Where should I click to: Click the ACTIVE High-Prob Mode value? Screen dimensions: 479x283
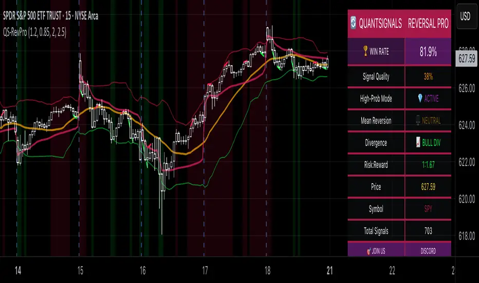coord(431,98)
